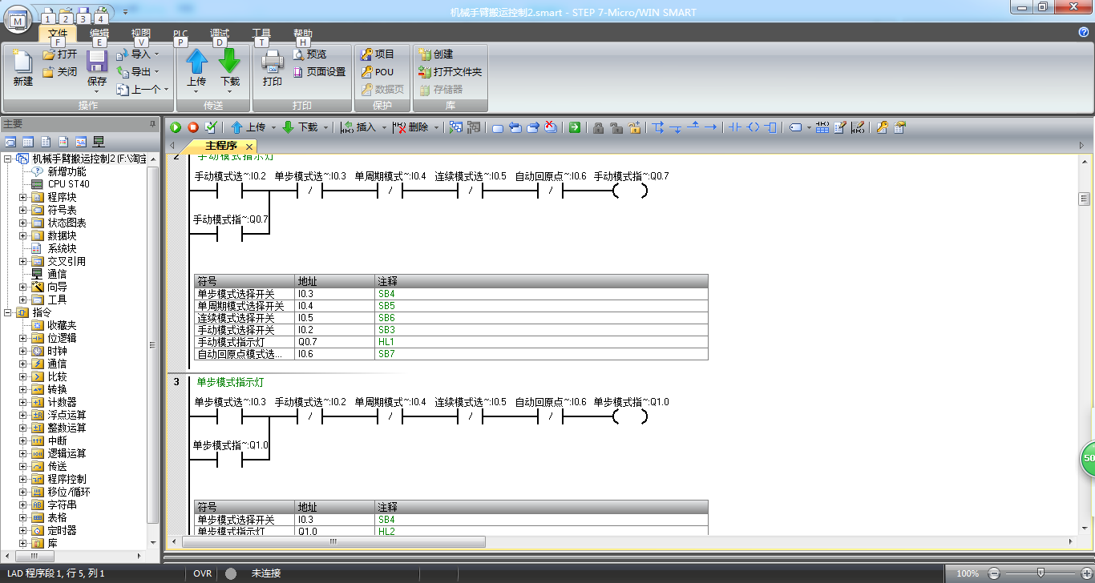The height and width of the screenshot is (583, 1095).
Task: Switch to the 编辑 ribbon tab
Action: (99, 34)
